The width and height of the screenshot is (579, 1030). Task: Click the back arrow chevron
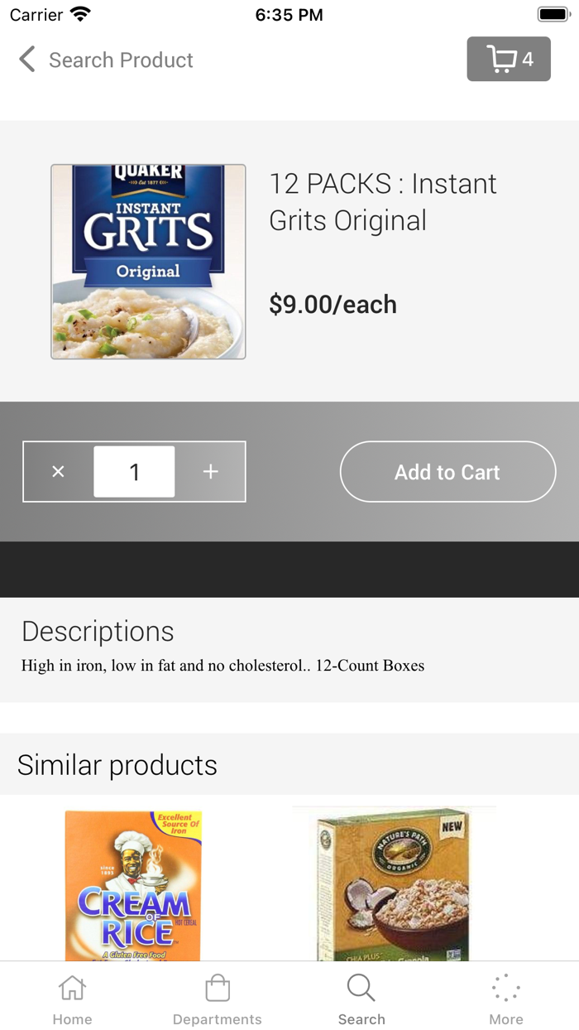click(x=26, y=60)
